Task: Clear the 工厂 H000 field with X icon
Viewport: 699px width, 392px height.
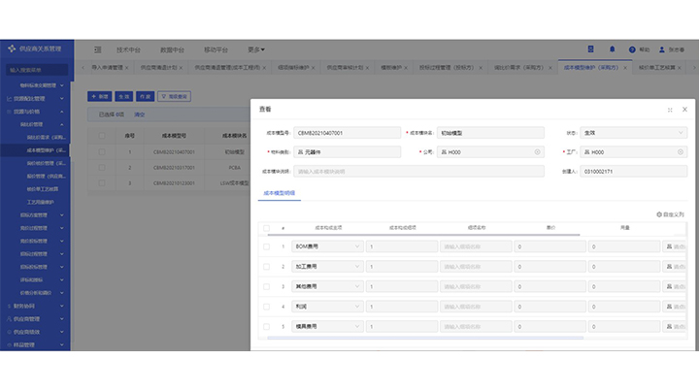Action: 681,152
